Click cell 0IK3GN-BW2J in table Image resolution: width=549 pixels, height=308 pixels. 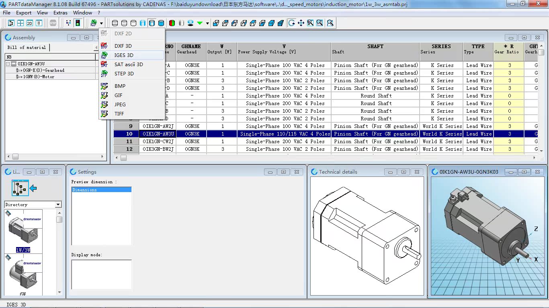158,149
